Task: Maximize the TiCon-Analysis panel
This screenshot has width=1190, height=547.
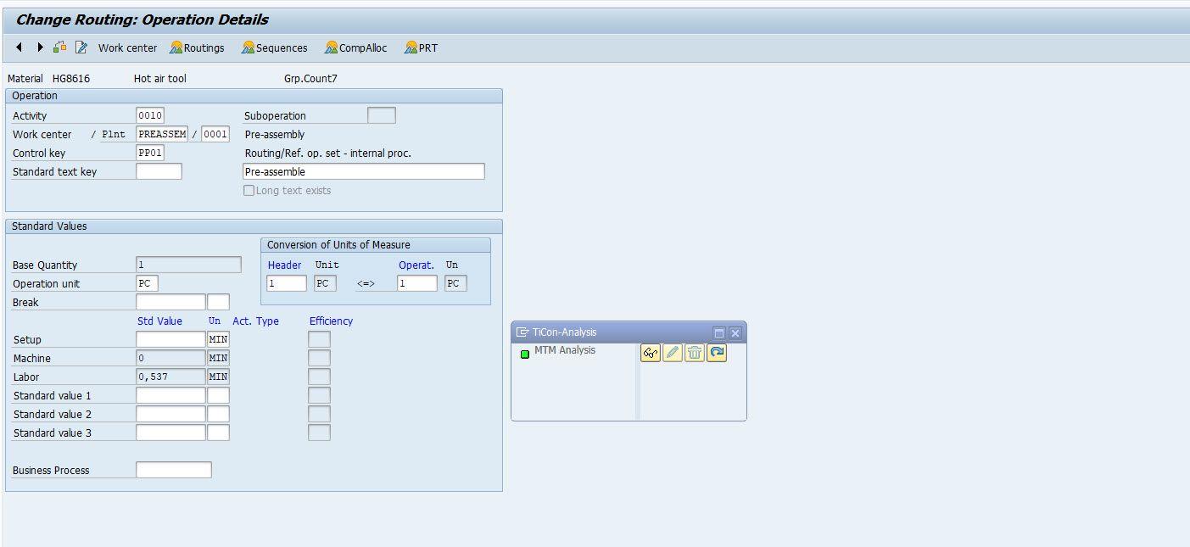Action: pos(718,333)
